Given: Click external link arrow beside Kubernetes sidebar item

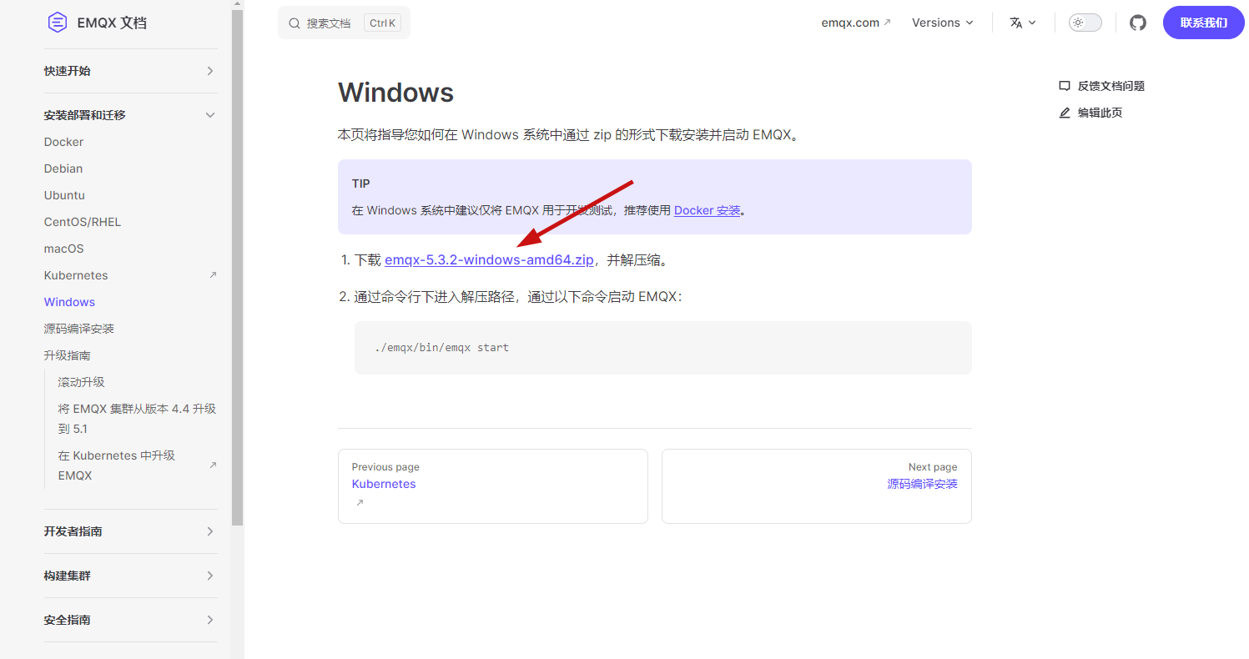Looking at the screenshot, I should [213, 274].
